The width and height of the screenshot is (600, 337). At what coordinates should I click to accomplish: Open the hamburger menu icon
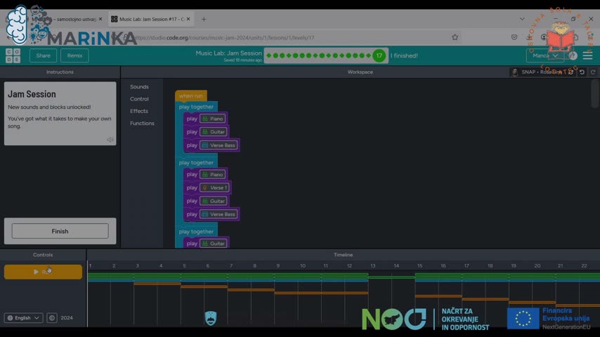(587, 55)
